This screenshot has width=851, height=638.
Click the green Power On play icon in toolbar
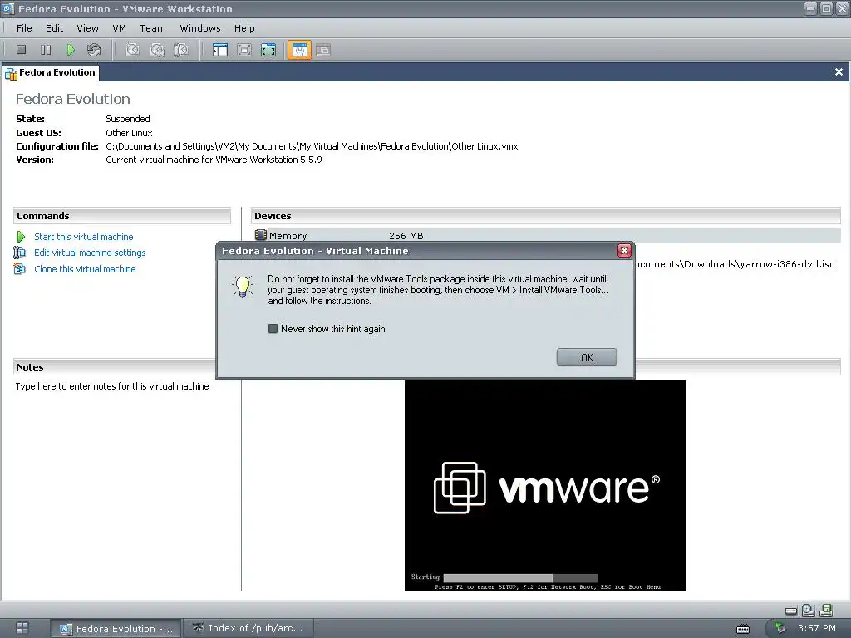pyautogui.click(x=70, y=50)
